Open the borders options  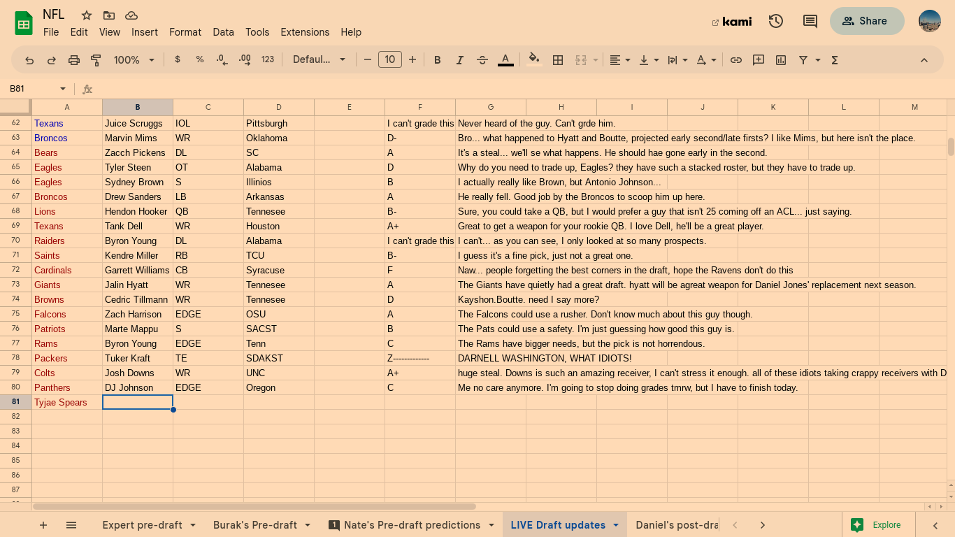click(558, 60)
